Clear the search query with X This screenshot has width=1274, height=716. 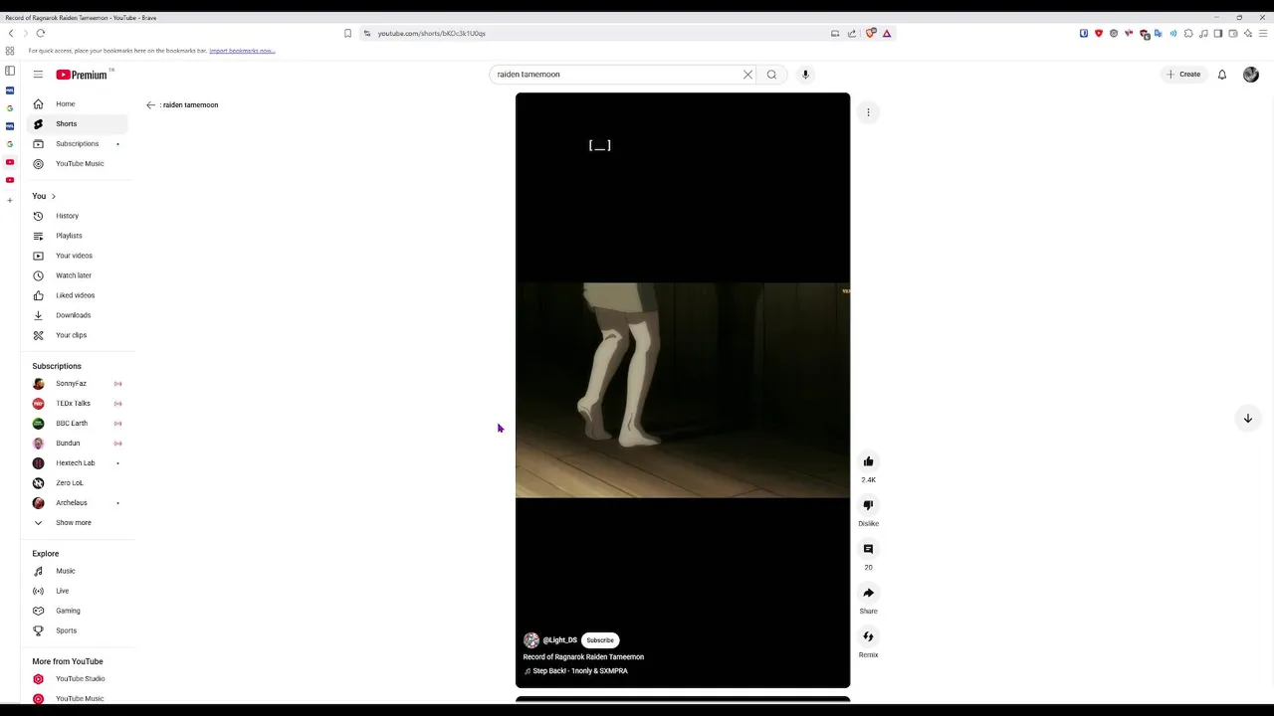tap(747, 75)
